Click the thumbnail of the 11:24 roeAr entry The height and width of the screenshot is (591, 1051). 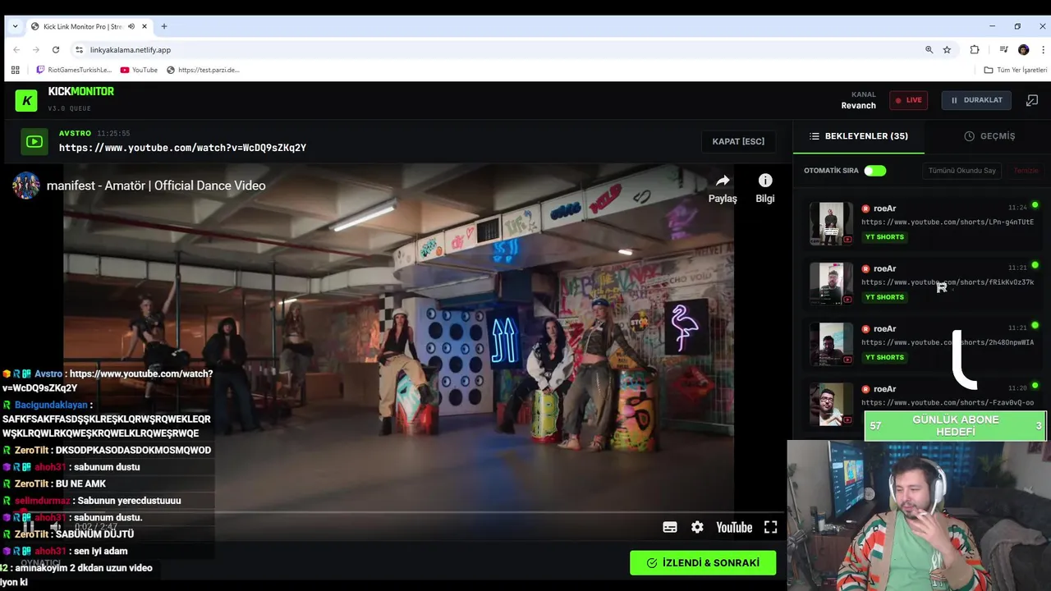pos(831,223)
